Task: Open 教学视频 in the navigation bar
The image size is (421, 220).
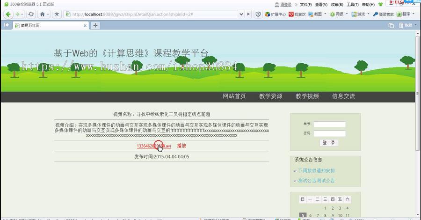Action: pyautogui.click(x=307, y=96)
